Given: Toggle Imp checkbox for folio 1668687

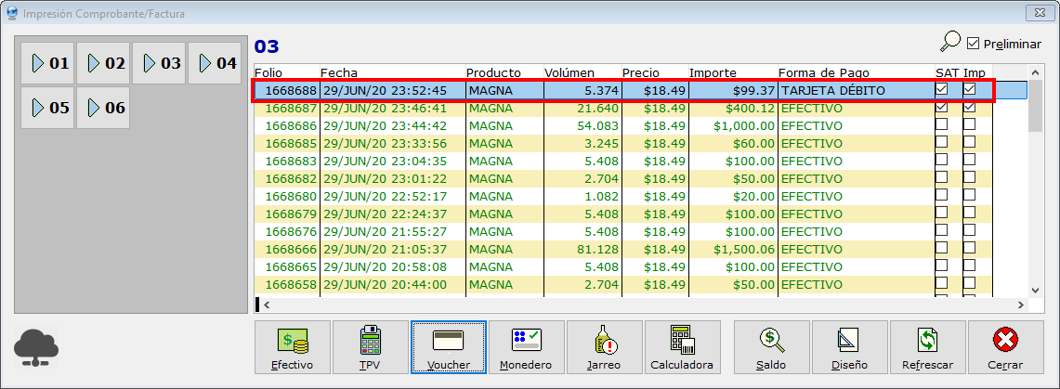Looking at the screenshot, I should [969, 108].
